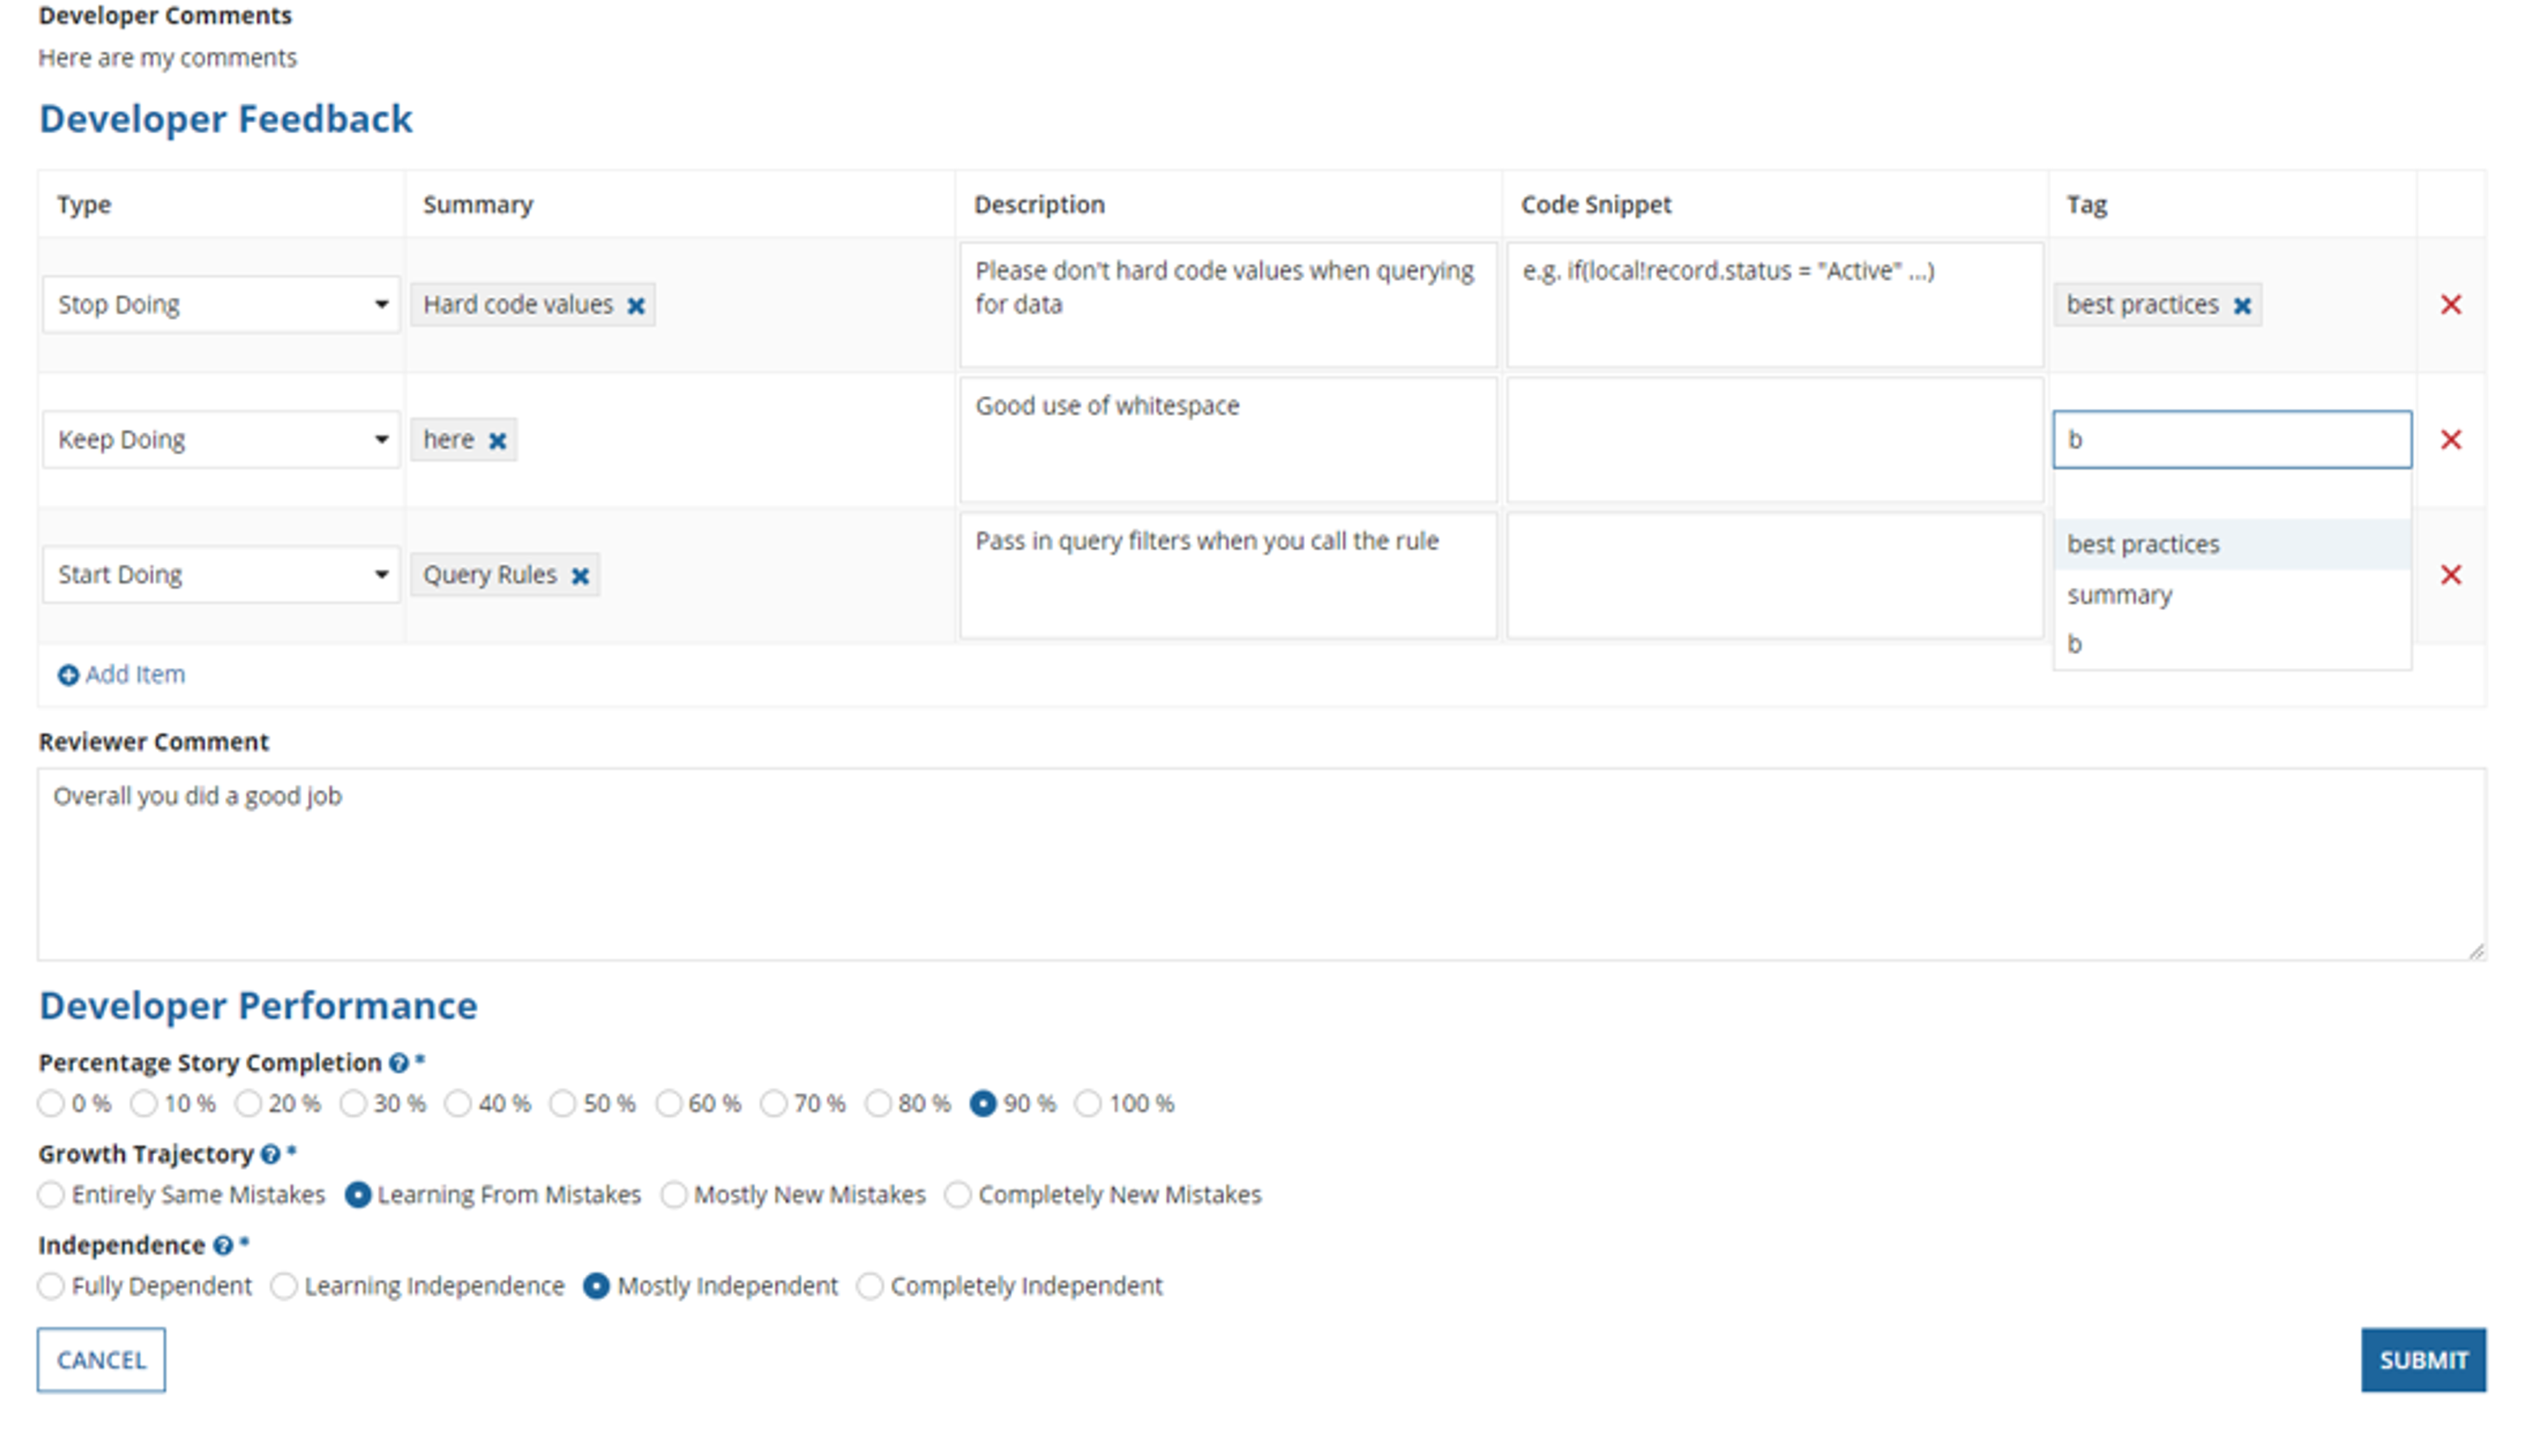
Task: Select 90 % story completion
Action: pyautogui.click(x=983, y=1103)
